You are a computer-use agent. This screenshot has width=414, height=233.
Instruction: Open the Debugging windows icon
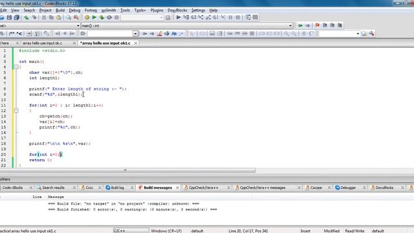pos(248,17)
